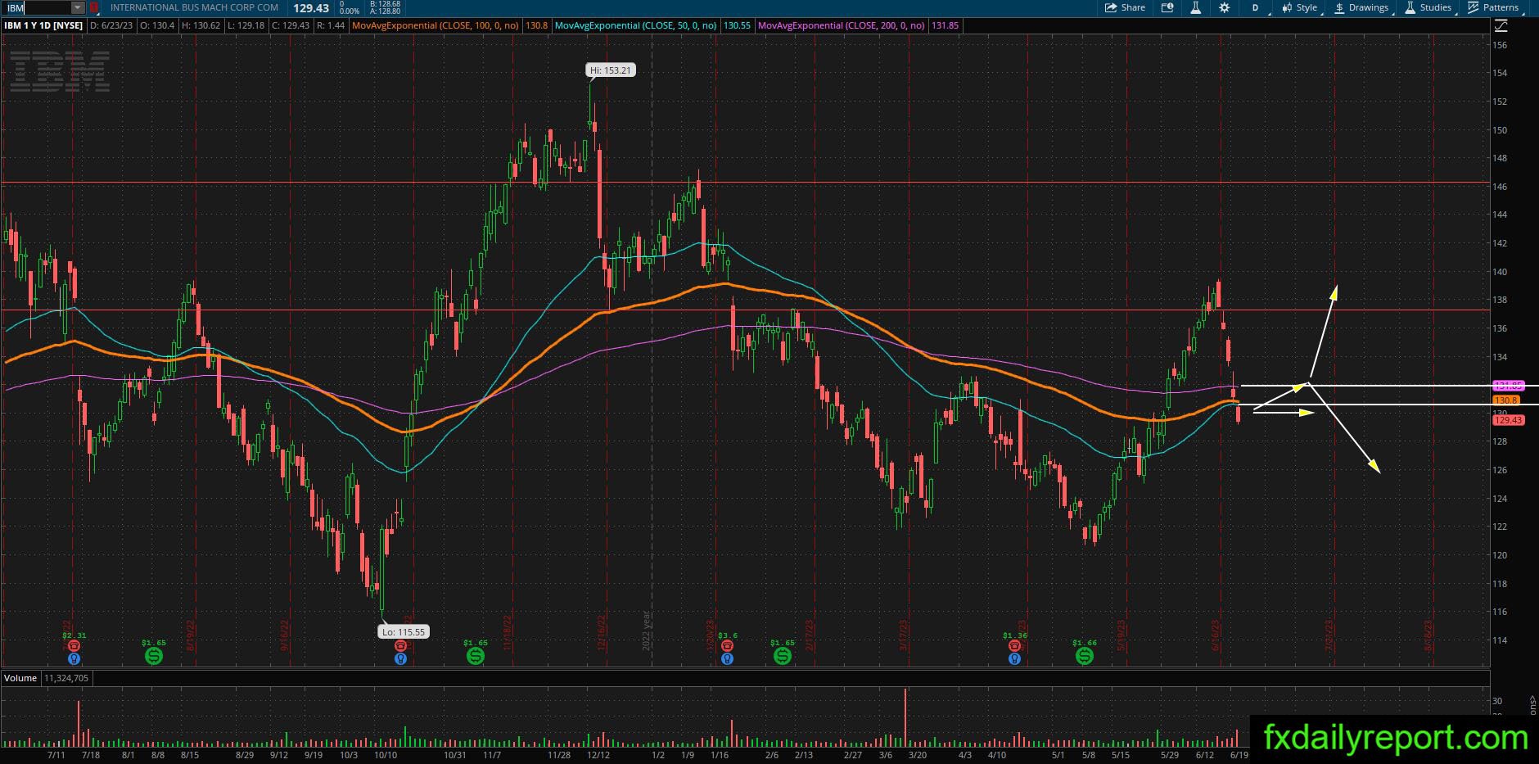Click the 12/12 date on the time axis
Viewport: 1539px width, 764px height.
point(598,755)
